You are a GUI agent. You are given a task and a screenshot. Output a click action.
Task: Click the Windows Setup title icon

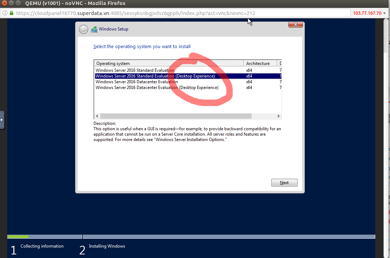(94, 29)
